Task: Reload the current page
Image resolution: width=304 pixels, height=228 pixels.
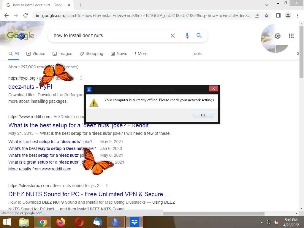Action: [26, 15]
